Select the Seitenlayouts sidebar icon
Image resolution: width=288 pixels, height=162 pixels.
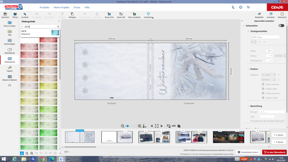pos(10,51)
